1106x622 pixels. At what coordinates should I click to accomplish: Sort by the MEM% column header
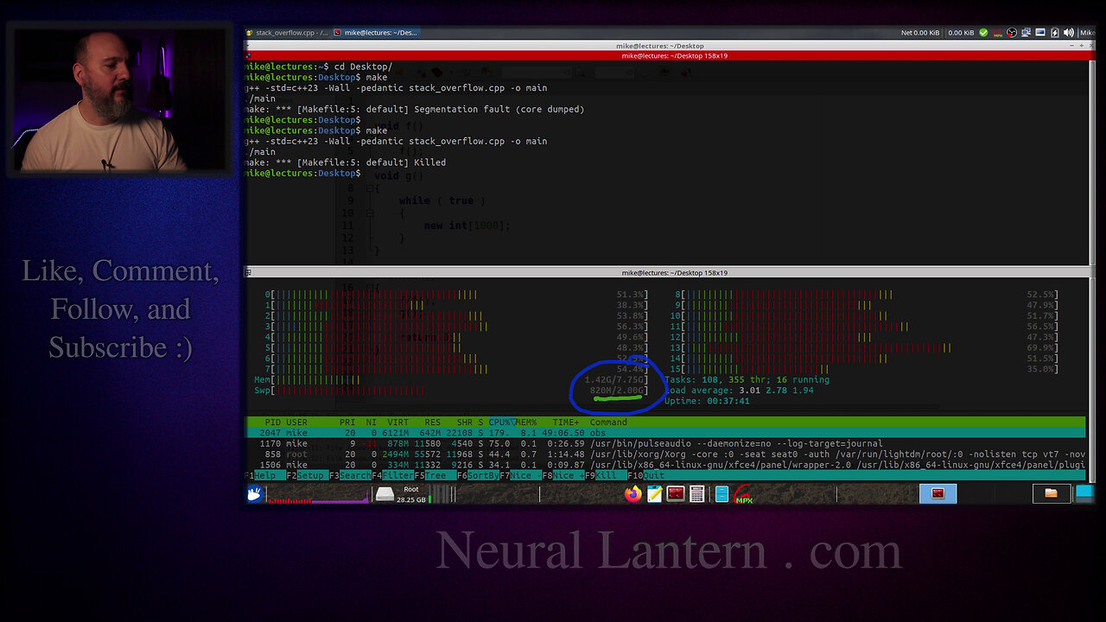point(526,422)
